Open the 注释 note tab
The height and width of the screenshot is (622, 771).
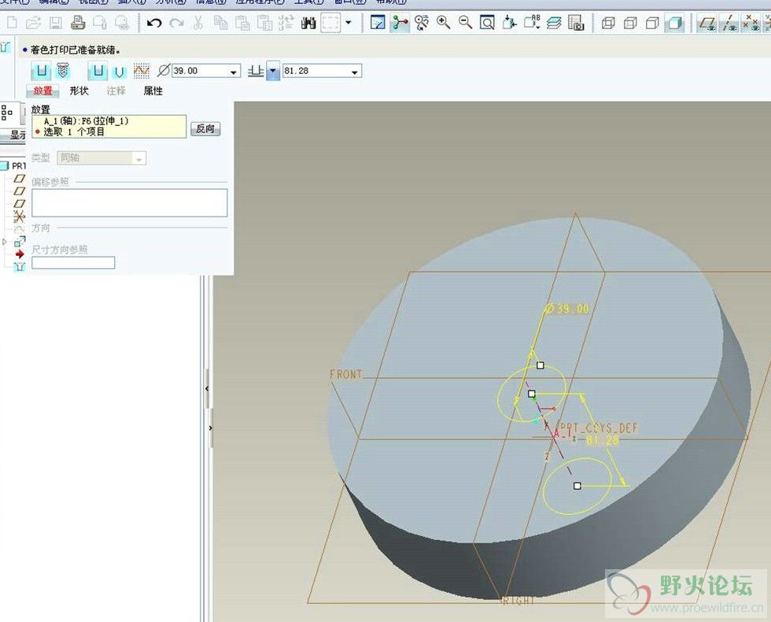116,91
